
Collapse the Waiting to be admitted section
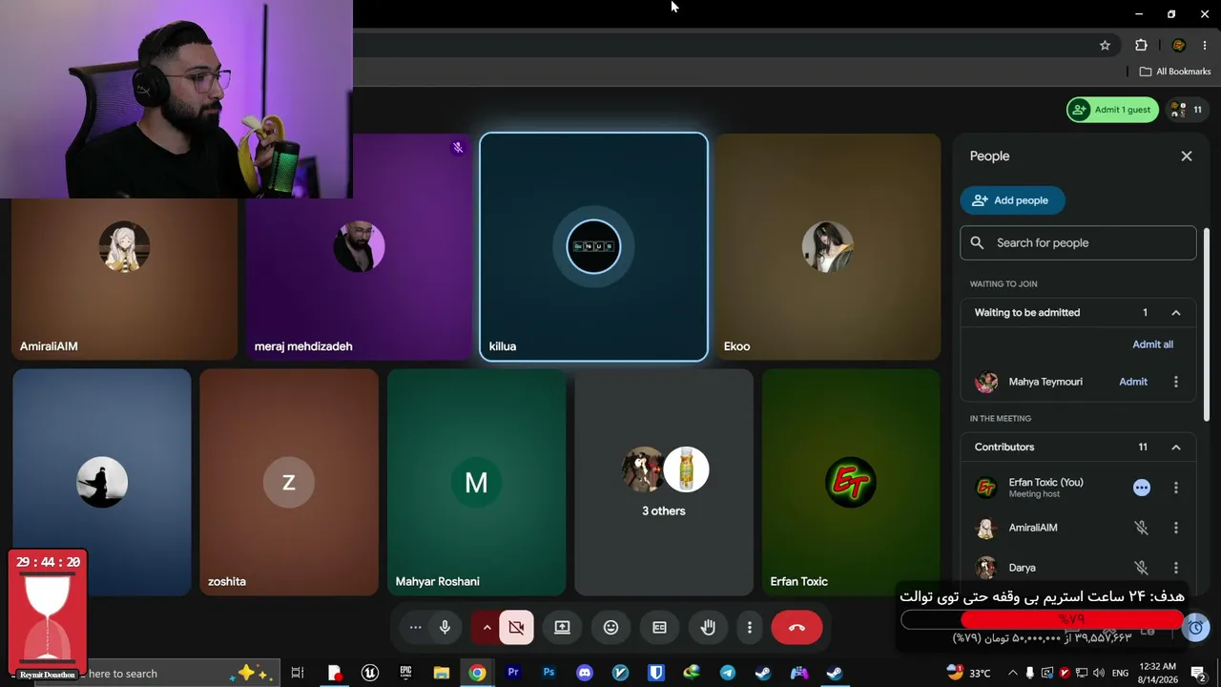tap(1176, 313)
